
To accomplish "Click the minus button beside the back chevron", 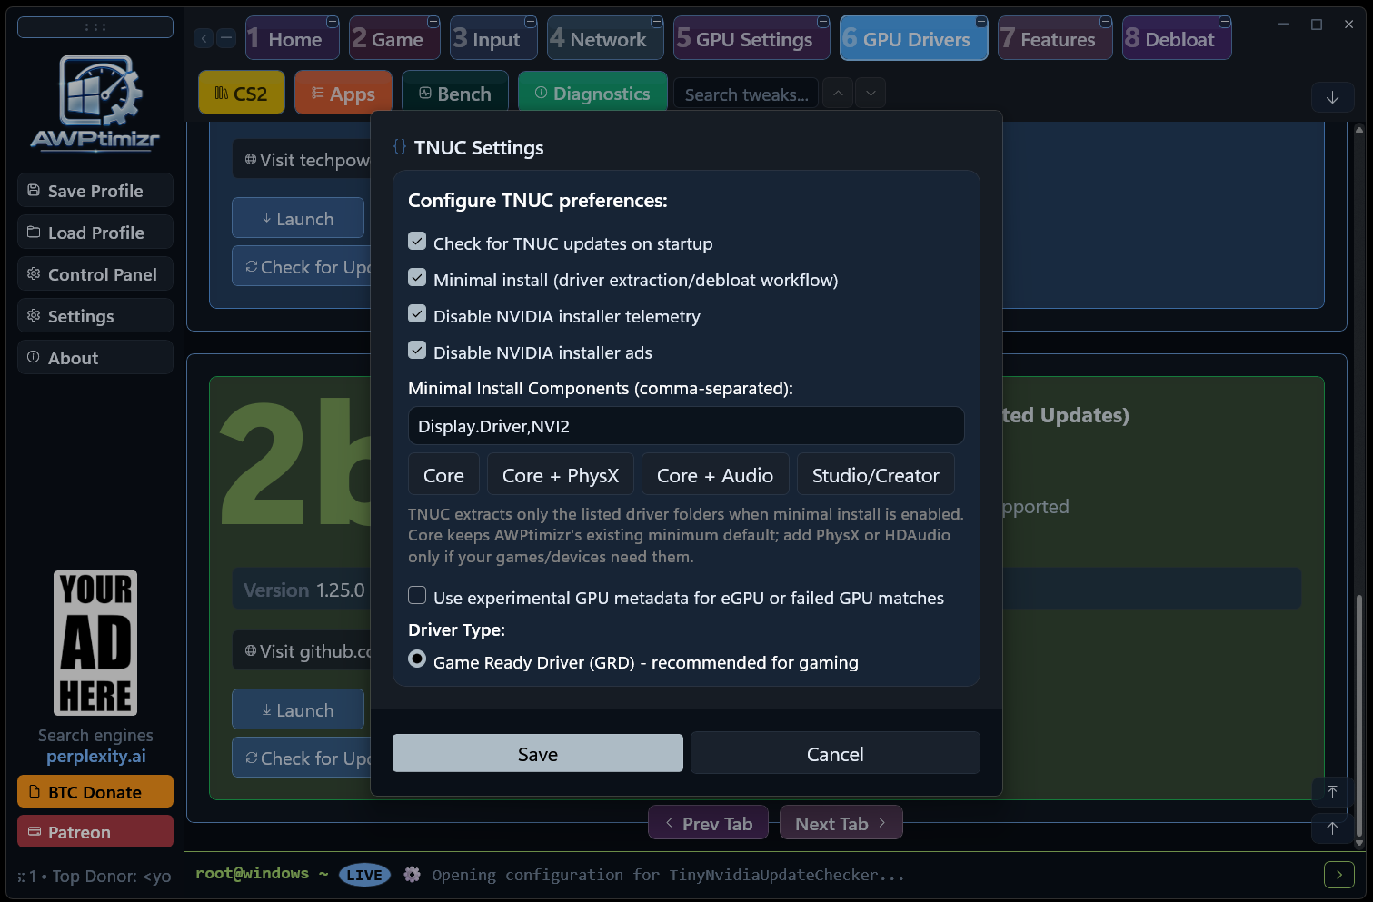I will pyautogui.click(x=226, y=38).
